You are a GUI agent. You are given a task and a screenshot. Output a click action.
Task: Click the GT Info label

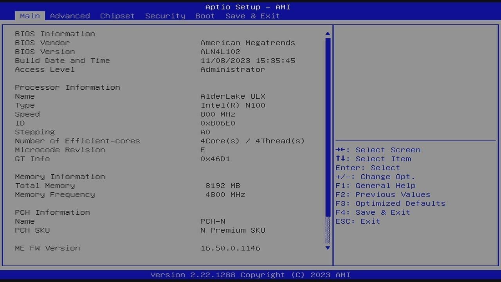click(32, 159)
